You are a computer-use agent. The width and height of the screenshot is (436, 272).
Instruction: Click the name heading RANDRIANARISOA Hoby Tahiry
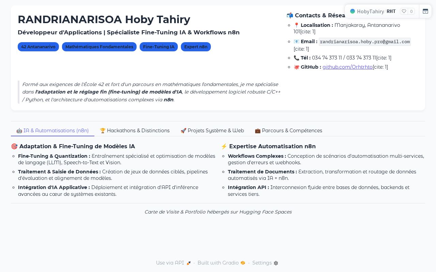pyautogui.click(x=104, y=19)
